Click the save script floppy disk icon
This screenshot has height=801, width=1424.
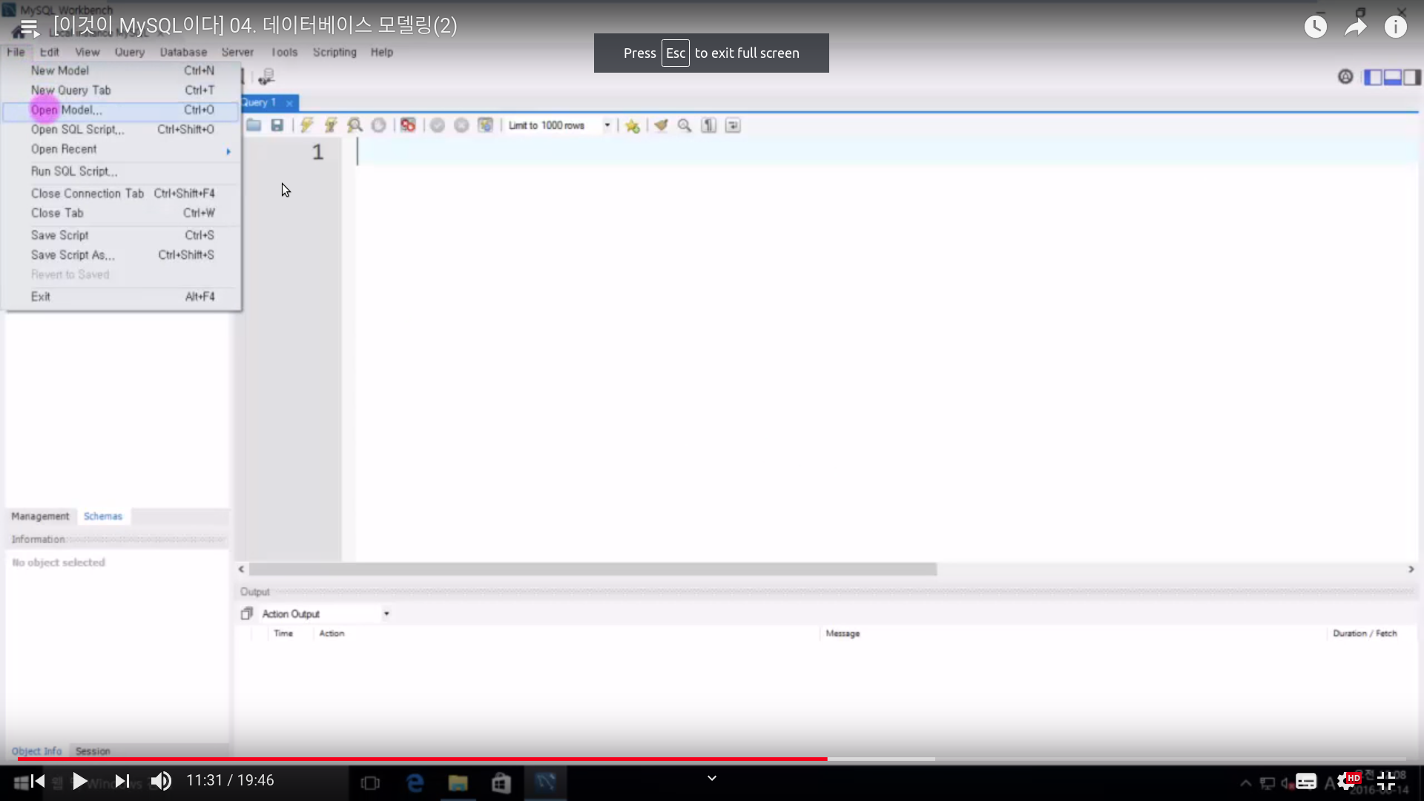[277, 125]
